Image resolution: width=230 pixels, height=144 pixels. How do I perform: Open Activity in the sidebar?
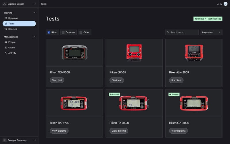[x=12, y=53]
